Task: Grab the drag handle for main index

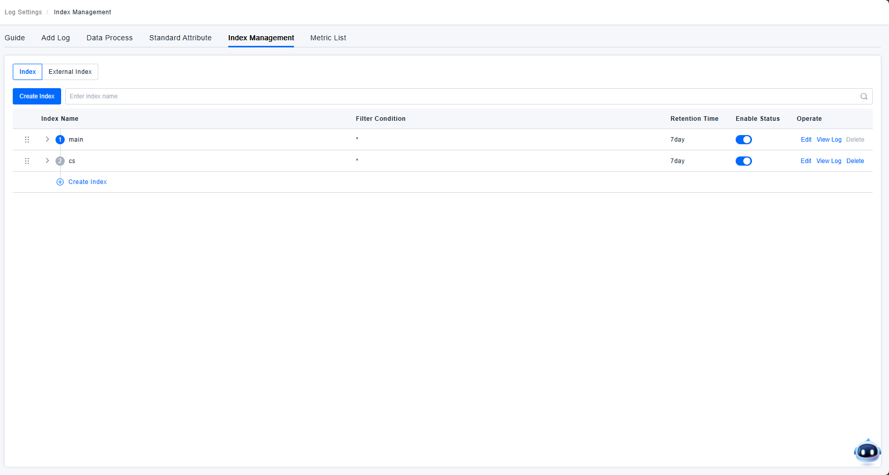Action: pyautogui.click(x=27, y=140)
